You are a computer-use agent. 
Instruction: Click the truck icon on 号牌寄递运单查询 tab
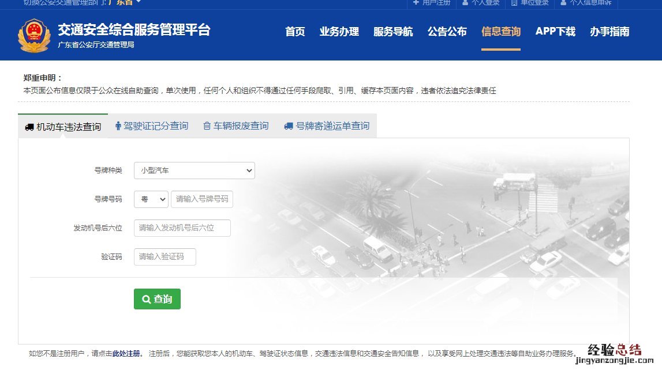289,126
